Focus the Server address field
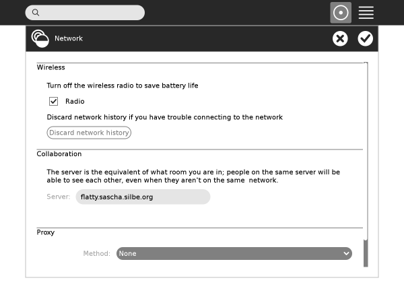The width and height of the screenshot is (404, 303). point(143,197)
